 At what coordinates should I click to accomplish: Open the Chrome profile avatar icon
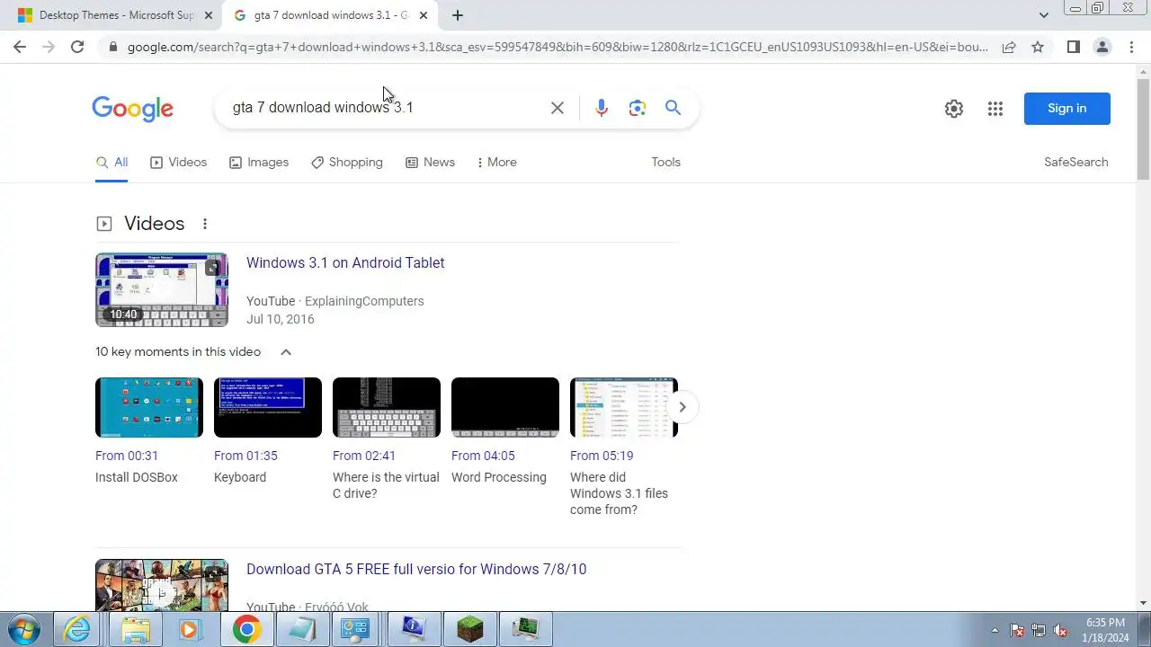(1102, 47)
